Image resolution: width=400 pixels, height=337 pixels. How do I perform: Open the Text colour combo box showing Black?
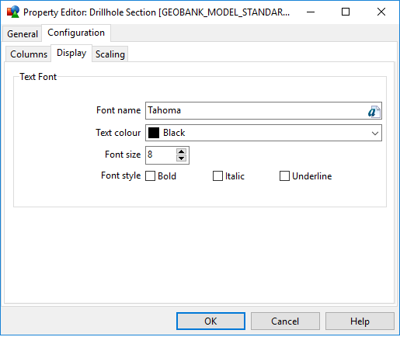(x=263, y=133)
